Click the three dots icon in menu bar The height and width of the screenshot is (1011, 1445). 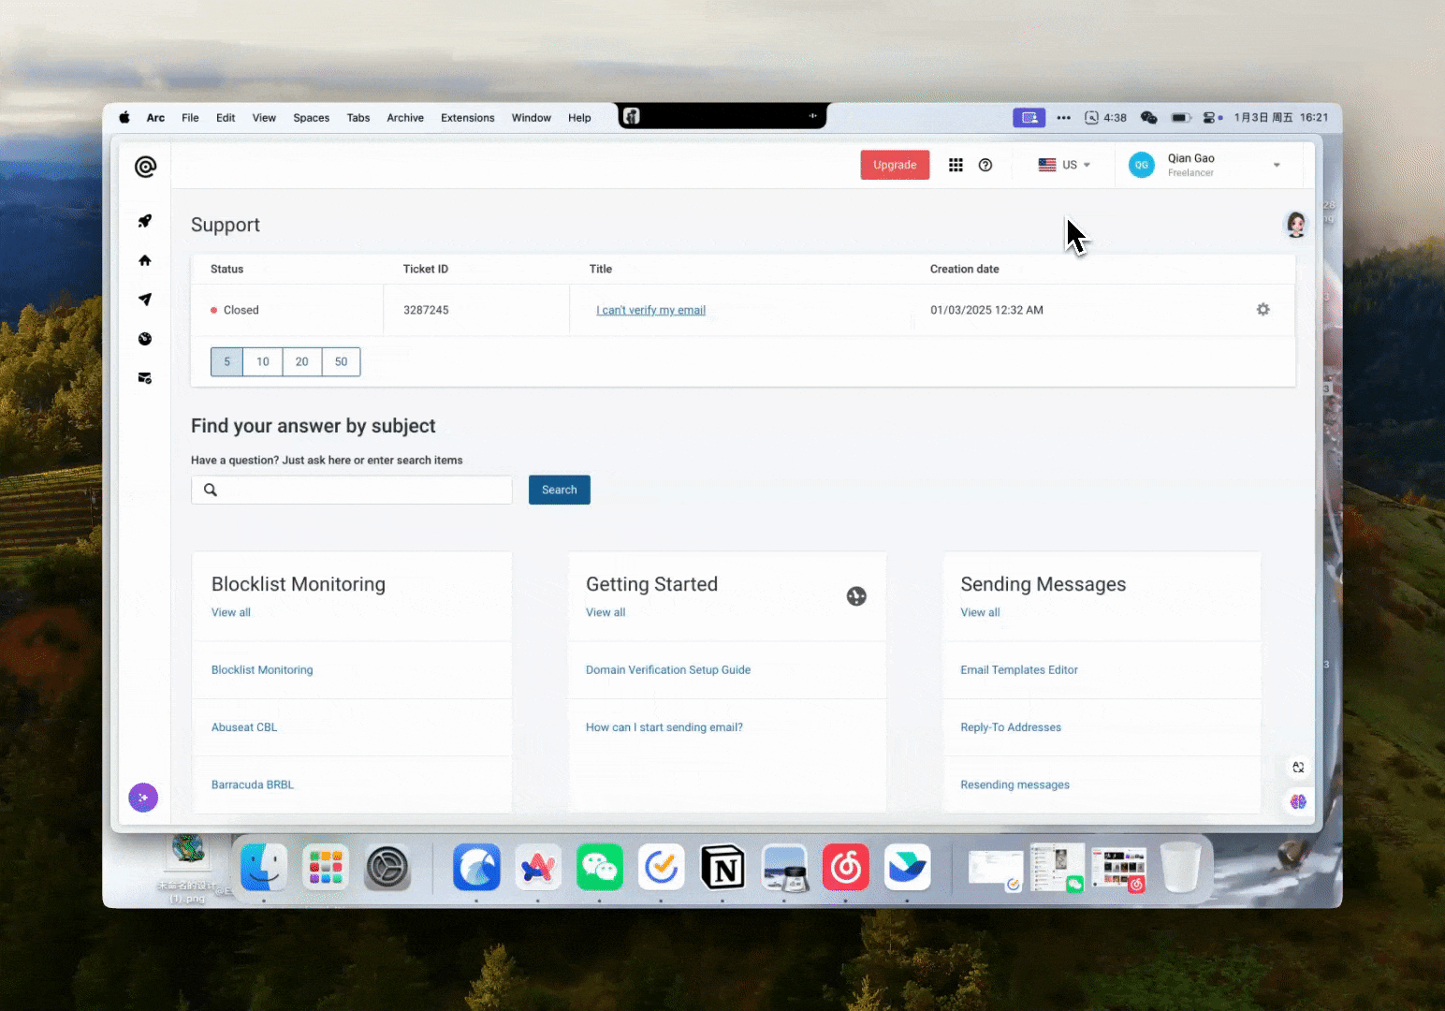tap(1064, 118)
